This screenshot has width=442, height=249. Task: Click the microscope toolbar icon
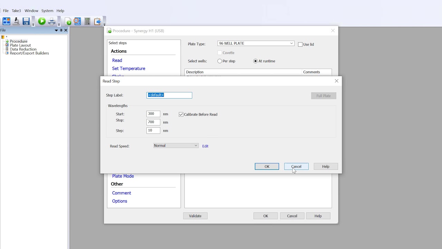click(16, 21)
